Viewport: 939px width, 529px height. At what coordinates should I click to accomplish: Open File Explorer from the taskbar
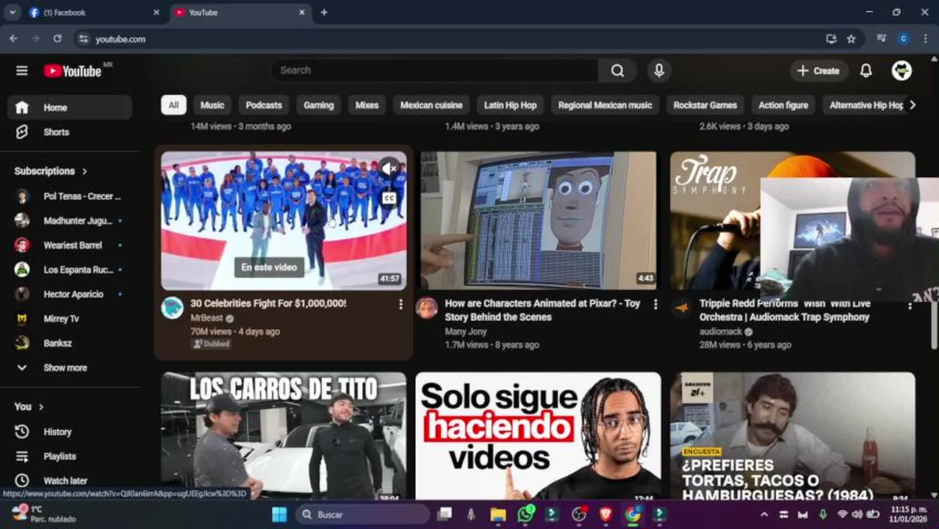pos(498,514)
